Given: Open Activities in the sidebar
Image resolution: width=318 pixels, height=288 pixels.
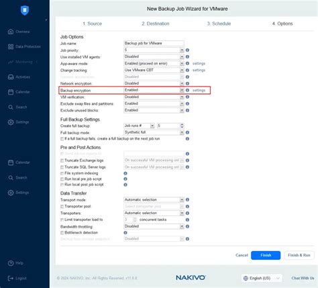Looking at the screenshot, I should click(x=19, y=77).
